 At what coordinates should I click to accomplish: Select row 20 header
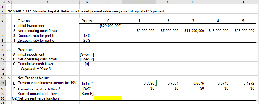click(x=3, y=98)
